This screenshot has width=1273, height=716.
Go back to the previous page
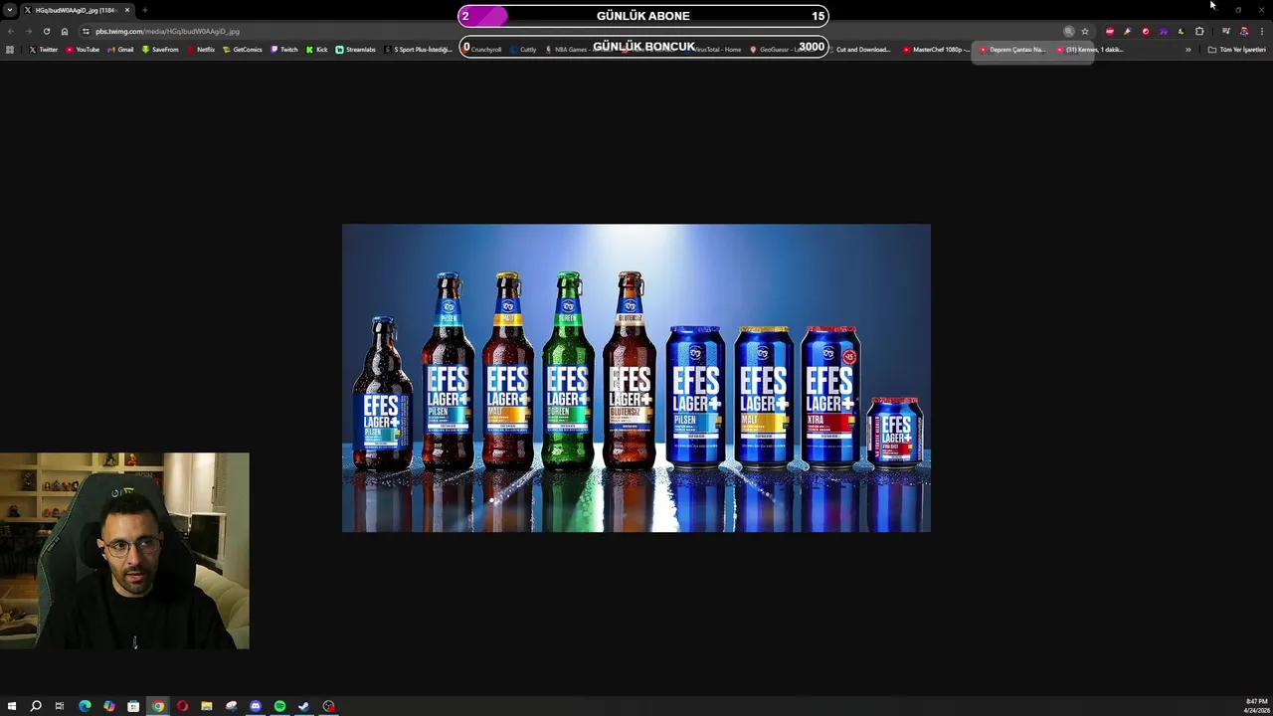[11, 31]
